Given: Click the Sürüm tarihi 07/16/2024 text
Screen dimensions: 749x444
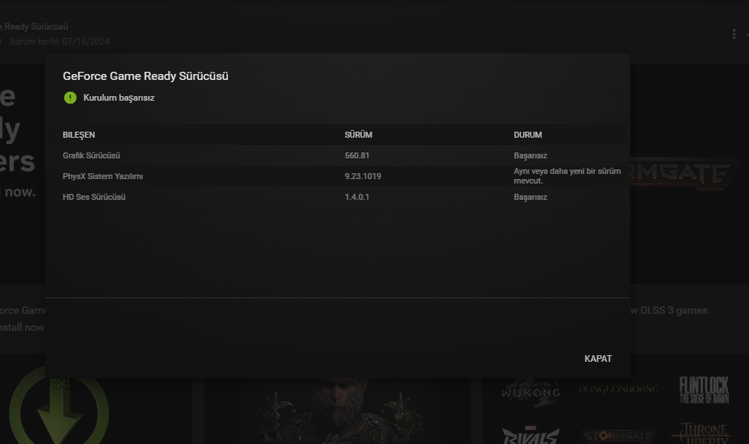Looking at the screenshot, I should 60,41.
